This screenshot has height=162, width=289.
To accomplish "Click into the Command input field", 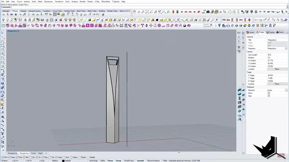I will click(x=148, y=7).
